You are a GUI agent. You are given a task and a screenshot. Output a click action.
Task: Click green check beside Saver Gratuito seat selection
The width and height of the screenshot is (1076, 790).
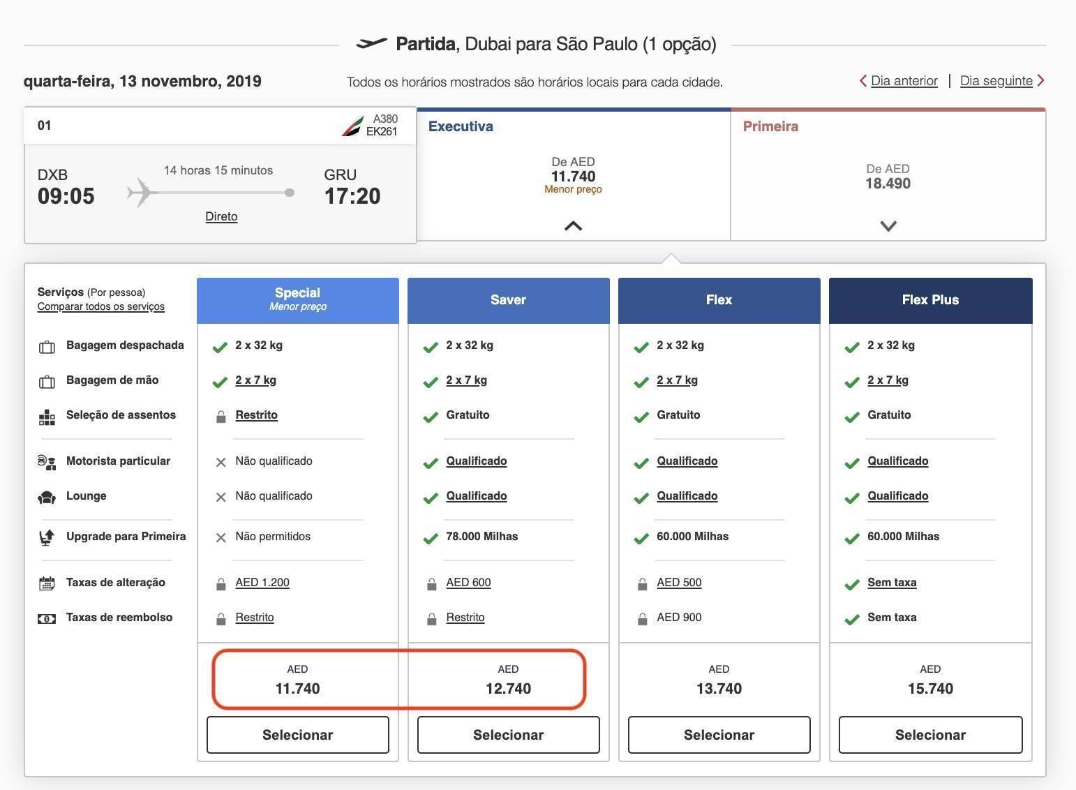click(x=431, y=417)
